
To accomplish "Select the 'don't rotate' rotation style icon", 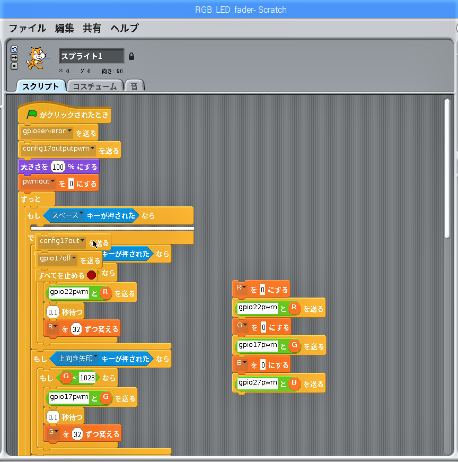I will click(14, 66).
